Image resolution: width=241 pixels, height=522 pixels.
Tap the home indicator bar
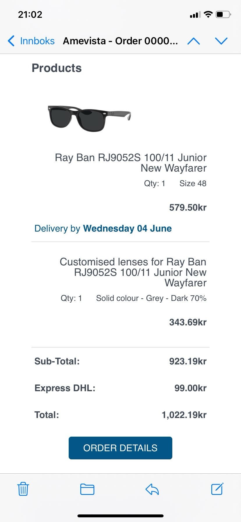pos(120,516)
